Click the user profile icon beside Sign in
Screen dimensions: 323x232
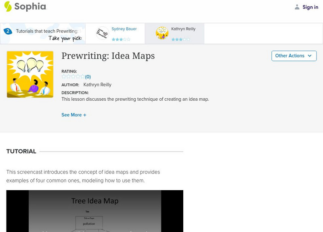[x=297, y=7]
